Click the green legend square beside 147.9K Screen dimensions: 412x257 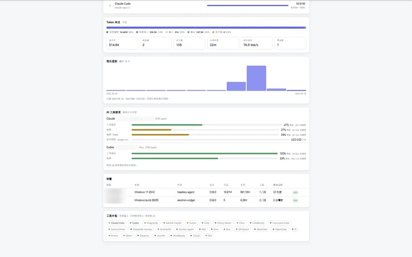coord(189,32)
